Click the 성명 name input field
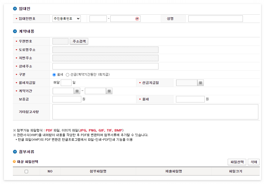The width and height of the screenshot is (265, 184). click(215, 19)
